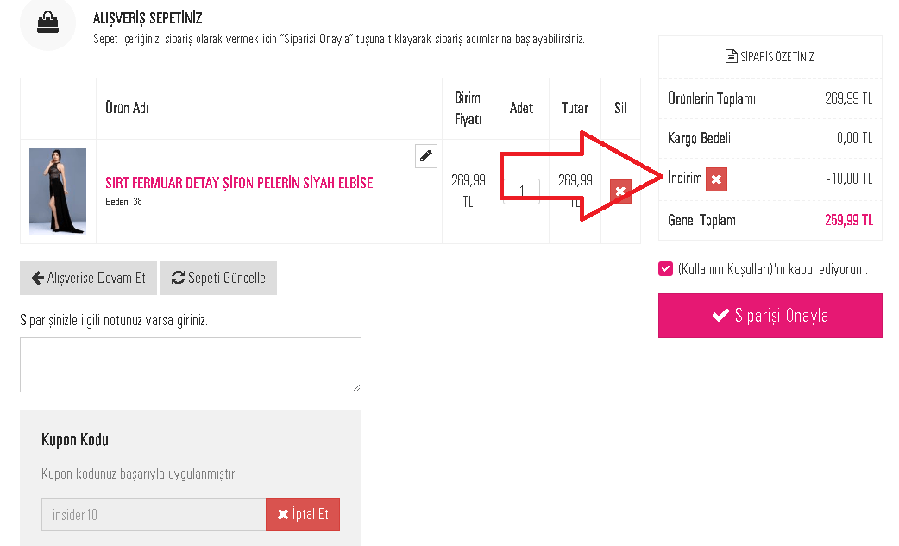Click the insider10 coupon code field
This screenshot has height=546, width=899.
[154, 514]
